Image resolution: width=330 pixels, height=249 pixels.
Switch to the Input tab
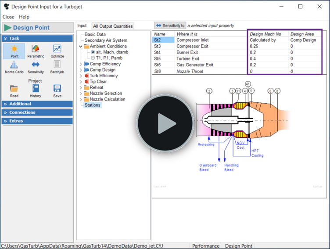[x=82, y=26]
